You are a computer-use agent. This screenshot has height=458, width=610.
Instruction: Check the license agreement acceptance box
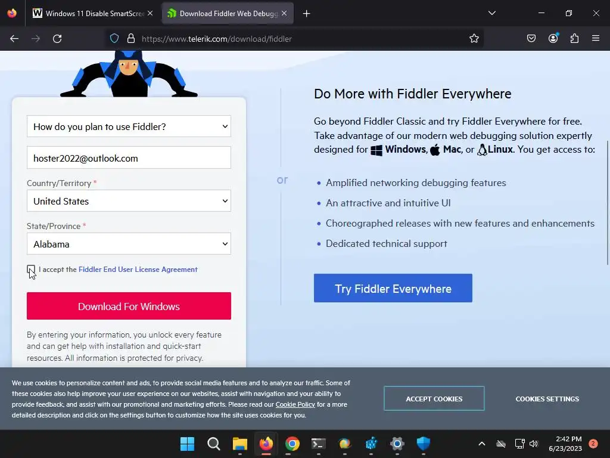click(31, 269)
